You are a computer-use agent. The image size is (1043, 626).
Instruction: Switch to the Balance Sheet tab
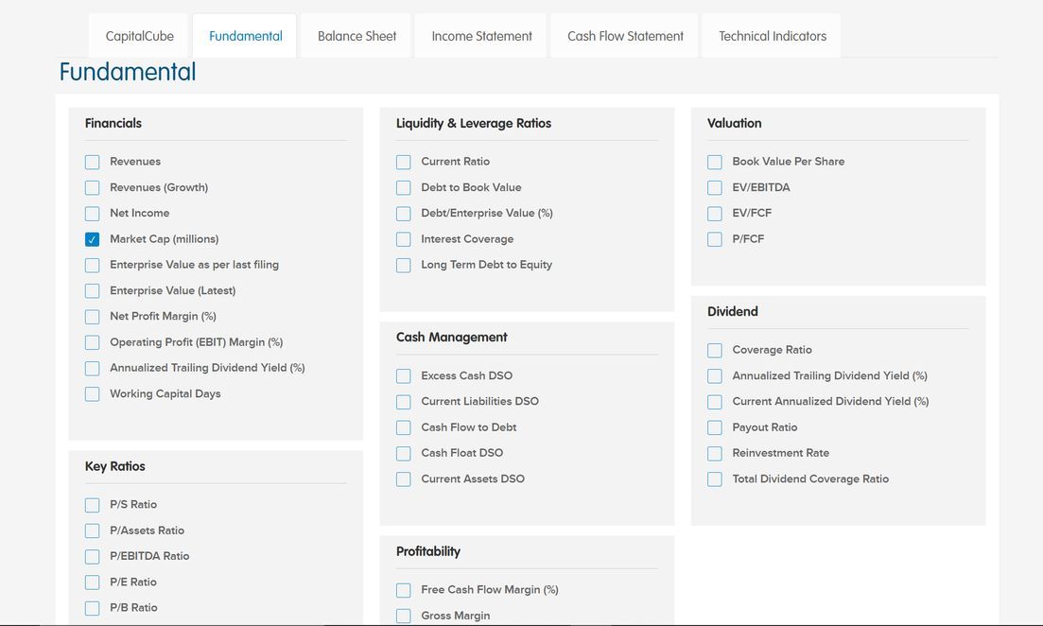[356, 36]
